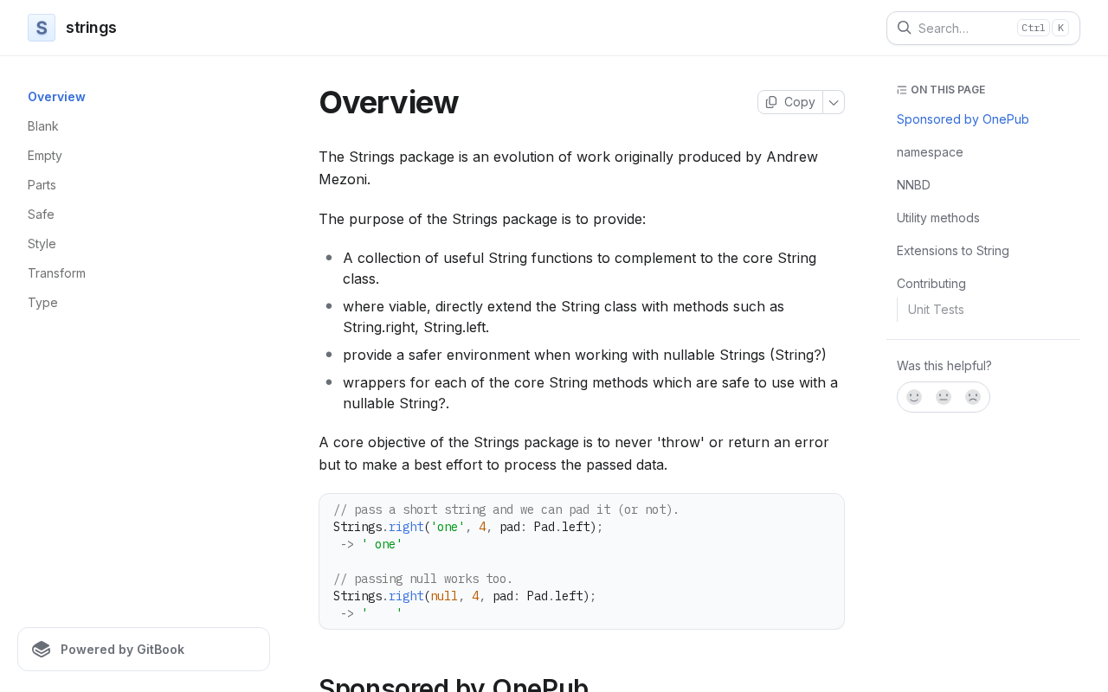The image size is (1108, 692).
Task: Open the Blank page in sidebar
Action: 43,126
